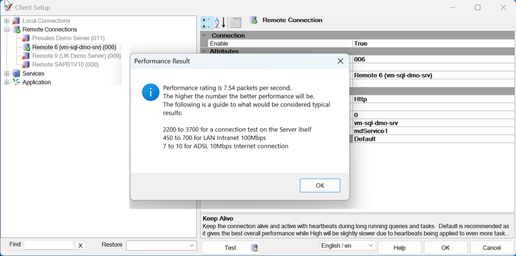This screenshot has width=516, height=256.
Task: Clear Find with the X button
Action: (81, 246)
